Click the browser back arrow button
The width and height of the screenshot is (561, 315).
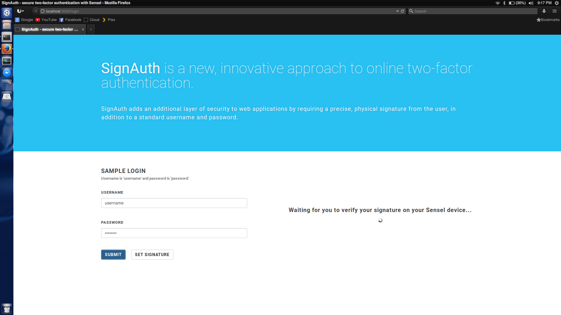(x=36, y=11)
